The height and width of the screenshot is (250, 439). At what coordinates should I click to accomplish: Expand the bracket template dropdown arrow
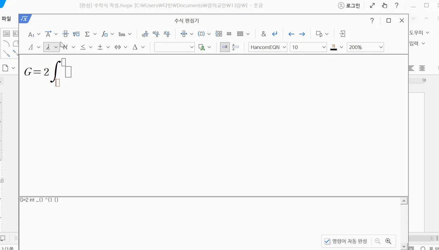click(x=209, y=34)
